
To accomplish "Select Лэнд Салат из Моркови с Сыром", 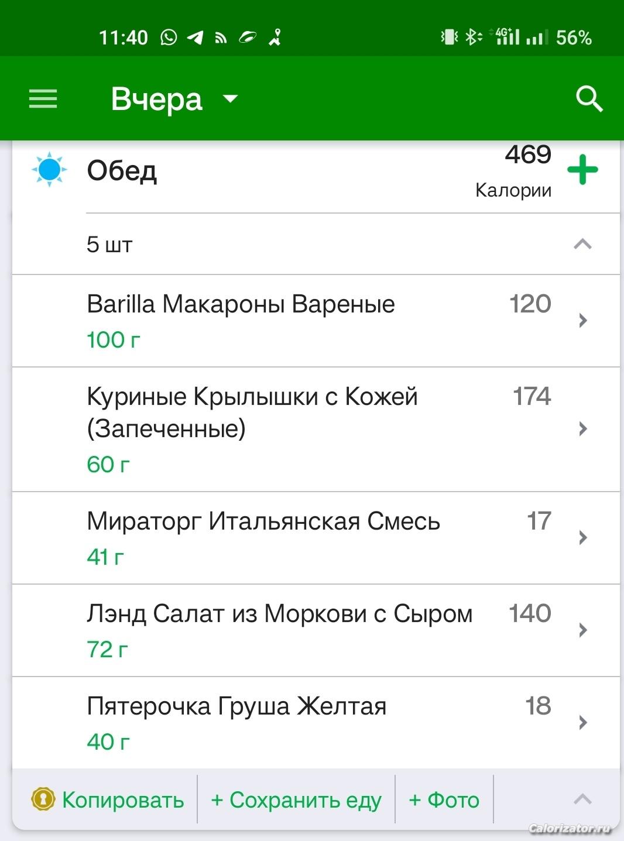I will click(x=316, y=630).
